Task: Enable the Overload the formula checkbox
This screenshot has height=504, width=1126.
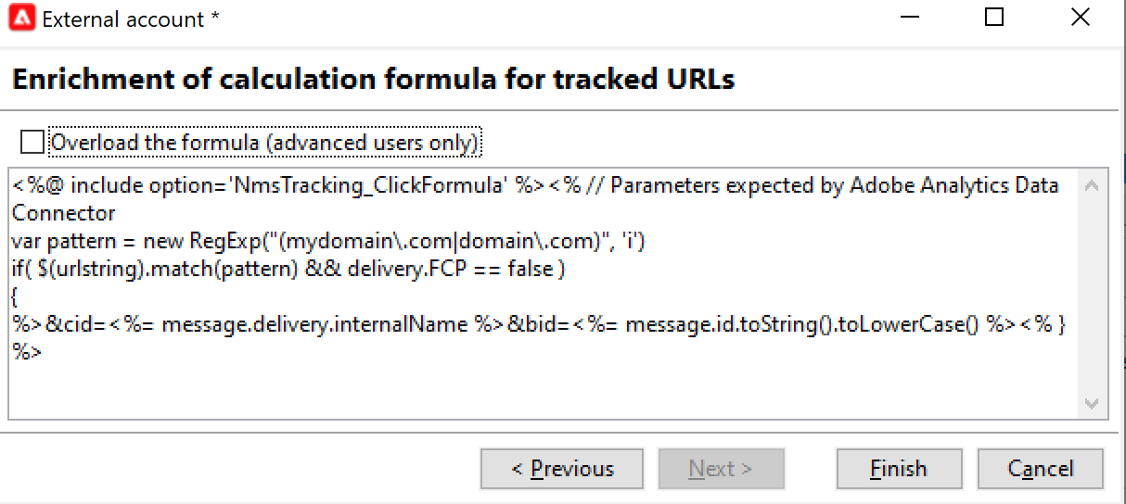Action: [32, 142]
